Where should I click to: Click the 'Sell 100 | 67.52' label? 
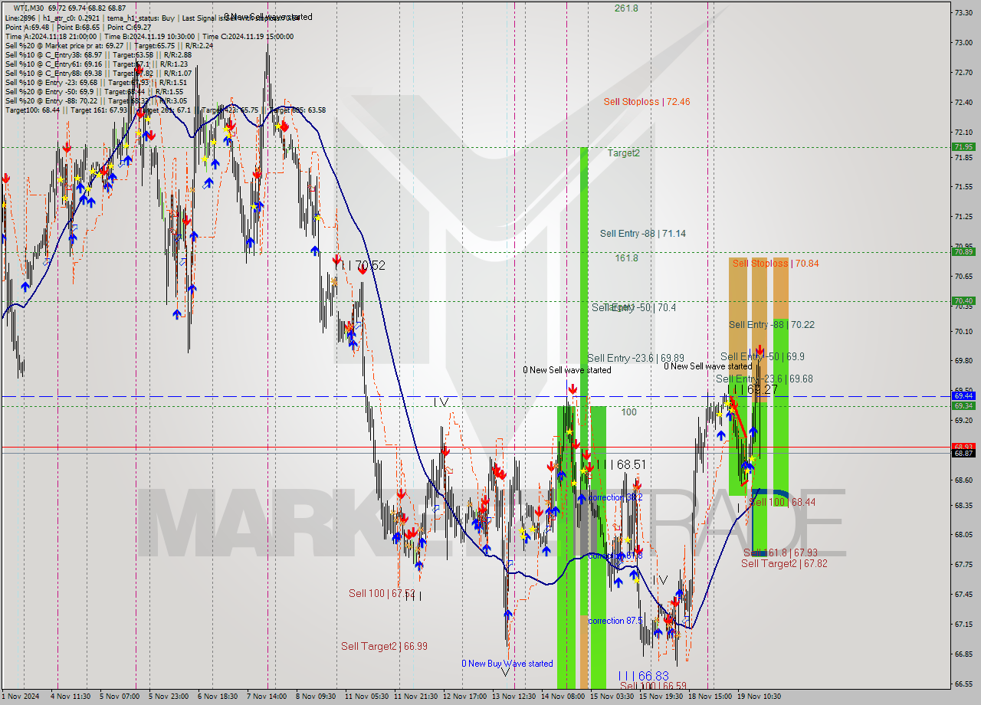pos(382,593)
